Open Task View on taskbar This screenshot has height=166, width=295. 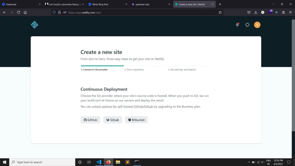(x=89, y=162)
